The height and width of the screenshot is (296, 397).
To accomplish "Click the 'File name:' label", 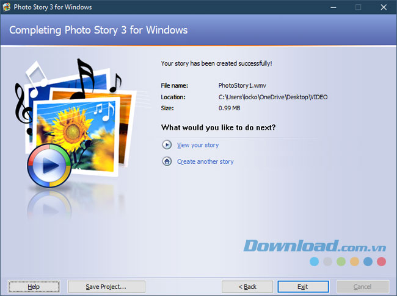I will [x=175, y=86].
